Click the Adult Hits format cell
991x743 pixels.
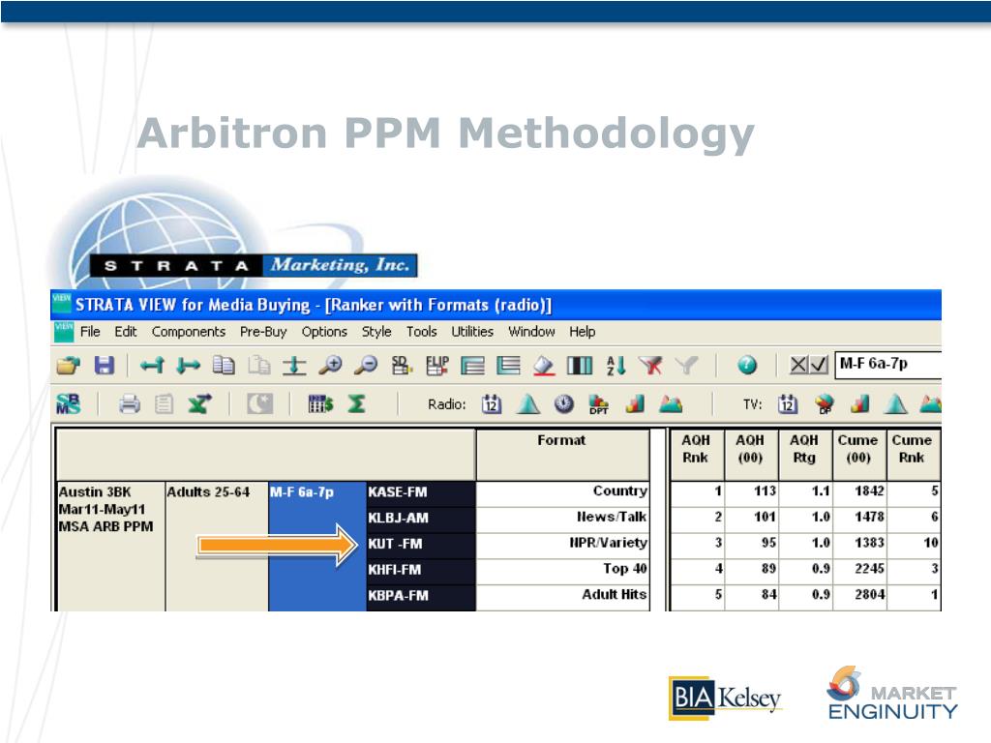(562, 596)
